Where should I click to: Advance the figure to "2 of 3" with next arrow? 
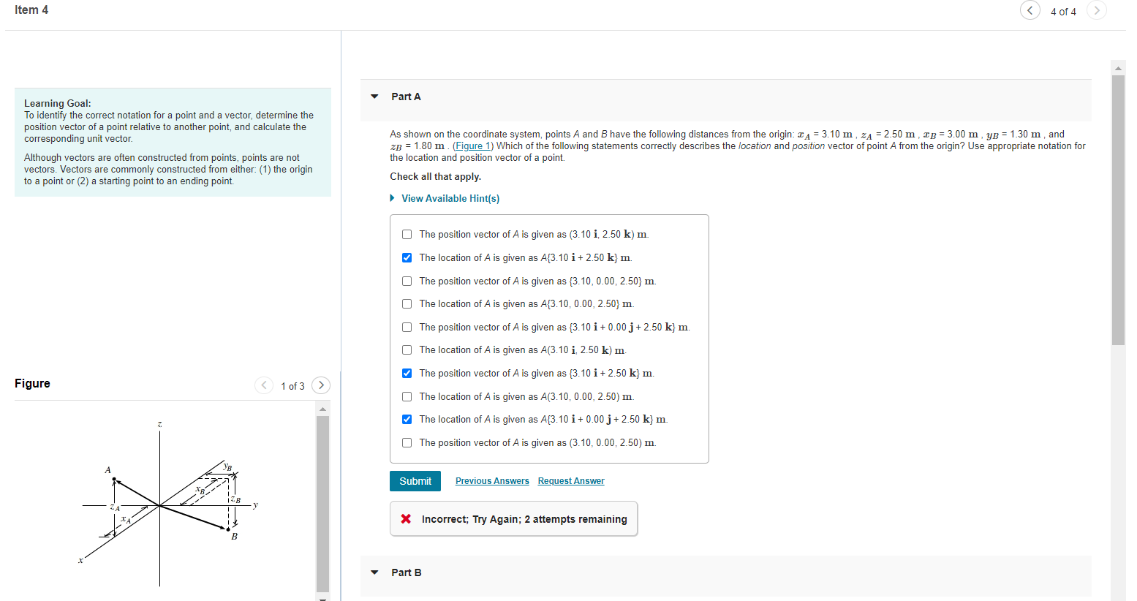point(320,385)
